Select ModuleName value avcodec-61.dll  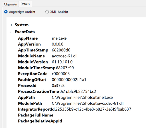(x=65, y=56)
